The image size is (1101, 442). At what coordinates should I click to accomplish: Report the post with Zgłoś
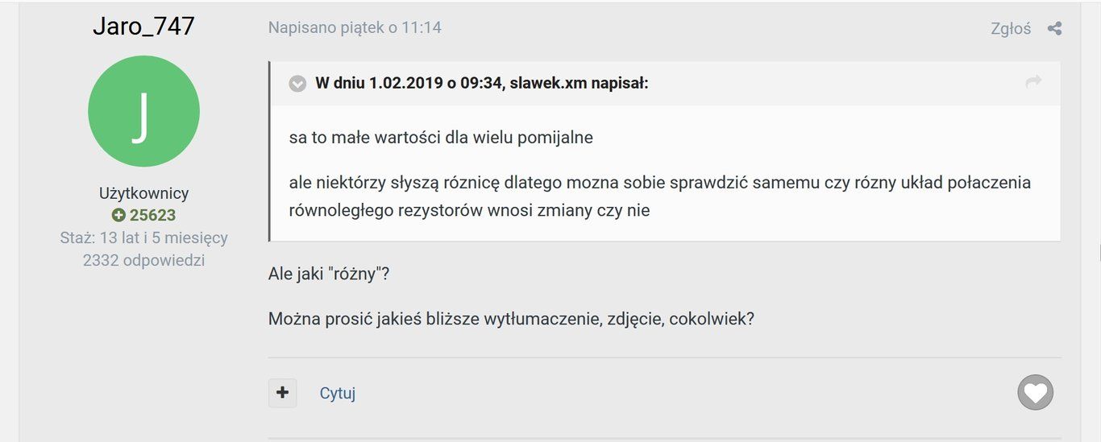click(1011, 29)
